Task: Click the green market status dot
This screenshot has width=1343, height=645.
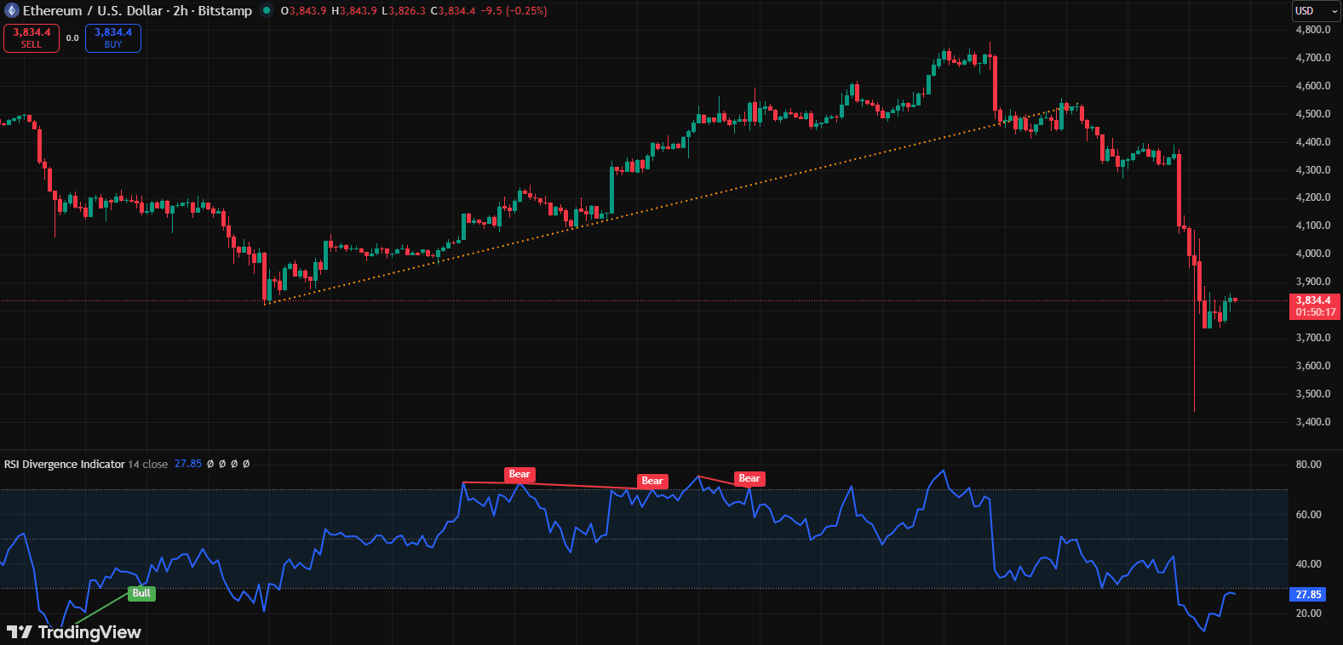Action: (x=267, y=11)
